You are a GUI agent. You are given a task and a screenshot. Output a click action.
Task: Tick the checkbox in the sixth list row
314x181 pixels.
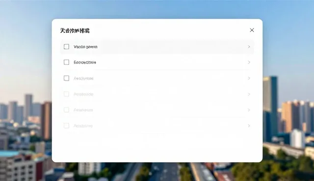tap(67, 125)
